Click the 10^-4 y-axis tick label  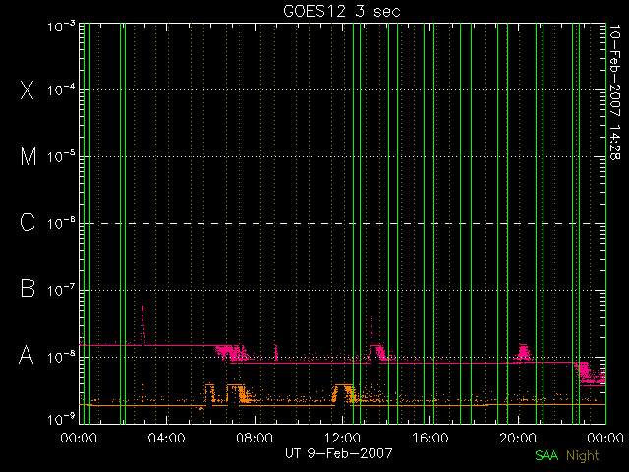pos(61,89)
